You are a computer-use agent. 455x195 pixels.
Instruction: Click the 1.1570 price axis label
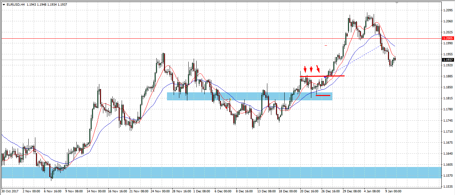(x=447, y=176)
